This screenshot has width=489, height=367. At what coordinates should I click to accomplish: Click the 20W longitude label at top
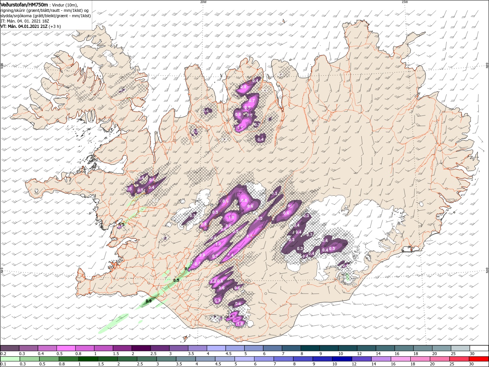pos(203,2)
